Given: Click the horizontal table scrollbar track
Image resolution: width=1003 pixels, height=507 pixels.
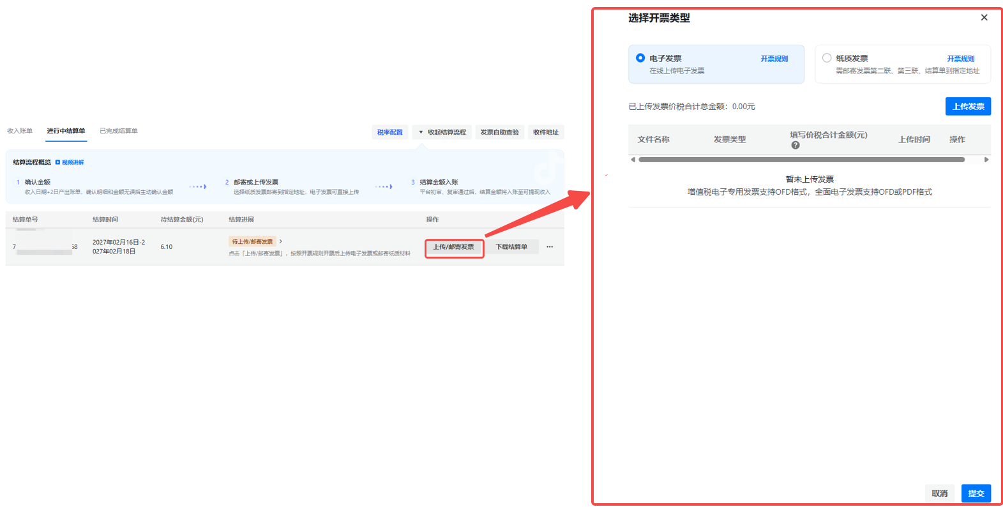Looking at the screenshot, I should 801,160.
